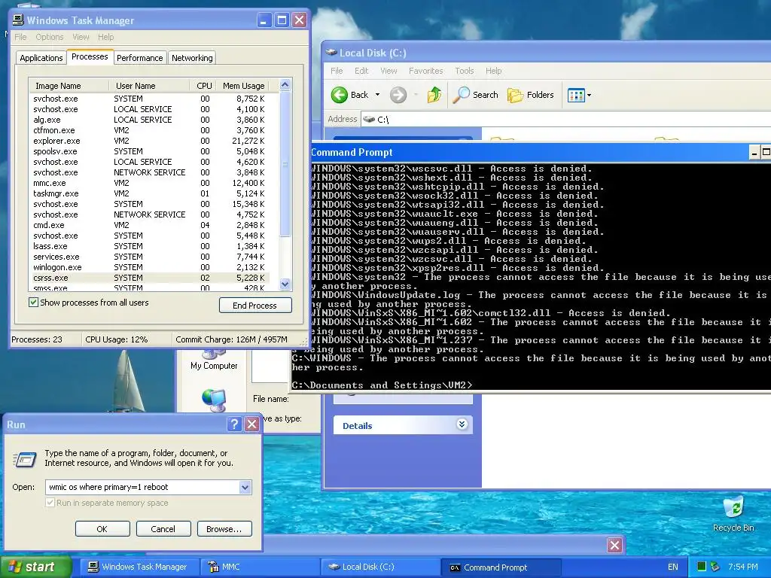Switch to the Applications tab
This screenshot has height=578, width=771.
coord(41,58)
